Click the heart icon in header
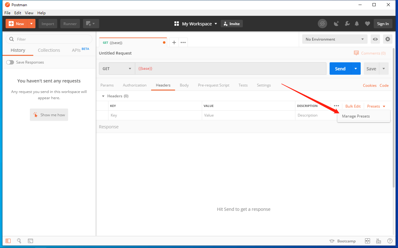This screenshot has width=398, height=248. 368,24
